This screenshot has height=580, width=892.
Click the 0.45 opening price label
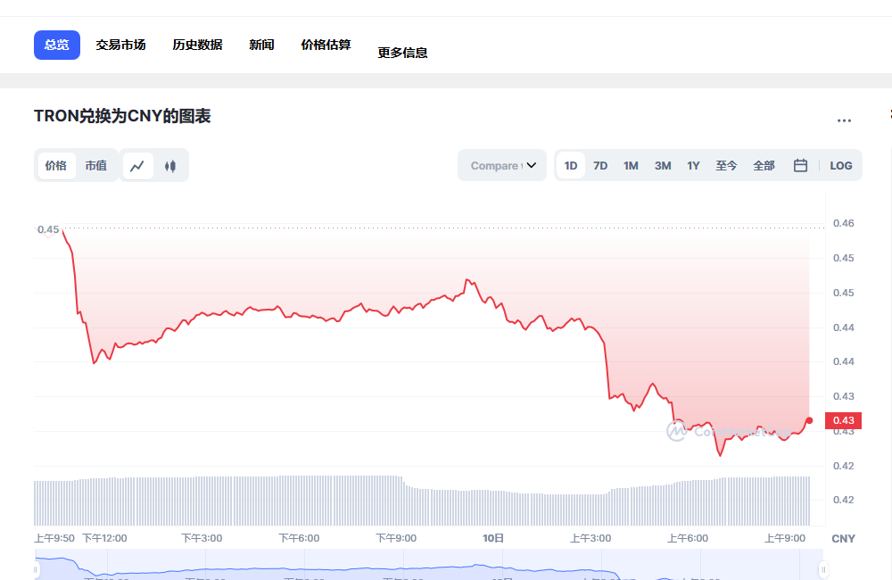(48, 230)
